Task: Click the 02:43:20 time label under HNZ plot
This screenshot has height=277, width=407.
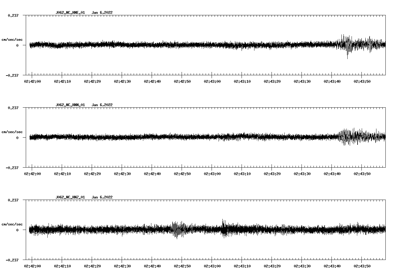Action: tap(272, 266)
